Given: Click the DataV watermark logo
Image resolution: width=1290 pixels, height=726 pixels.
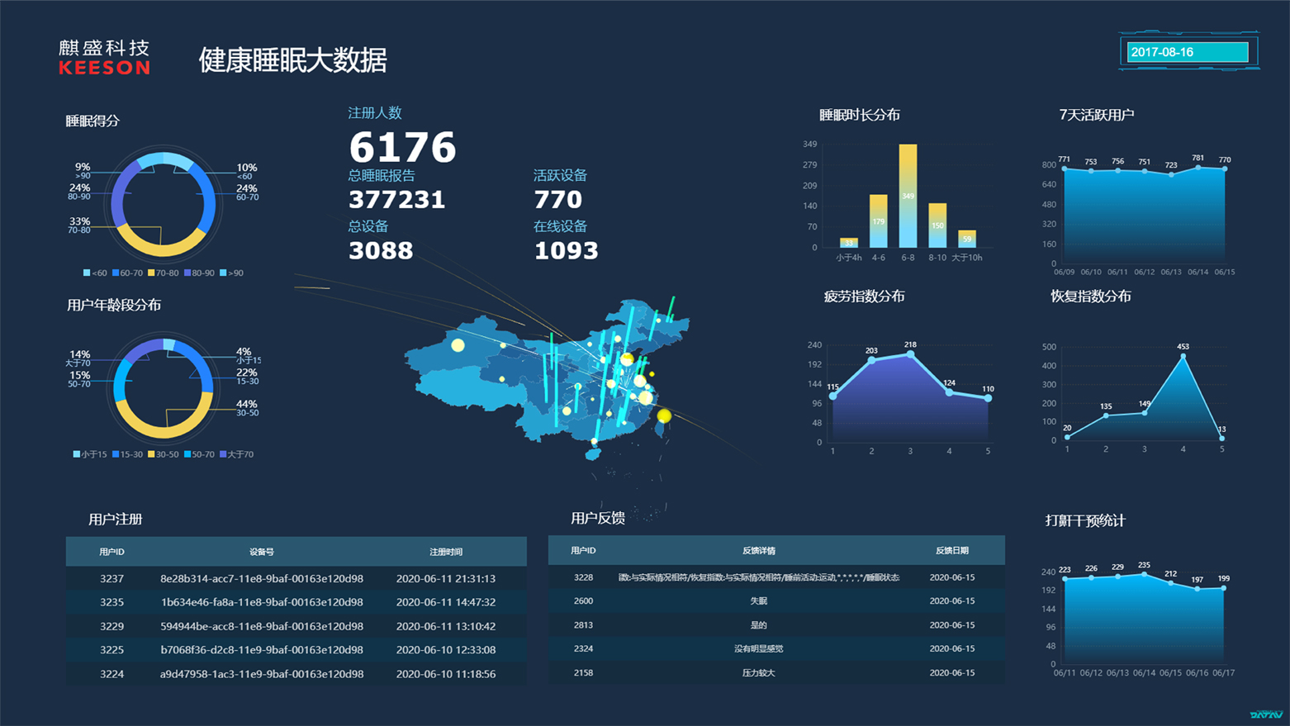Looking at the screenshot, I should click(1265, 714).
